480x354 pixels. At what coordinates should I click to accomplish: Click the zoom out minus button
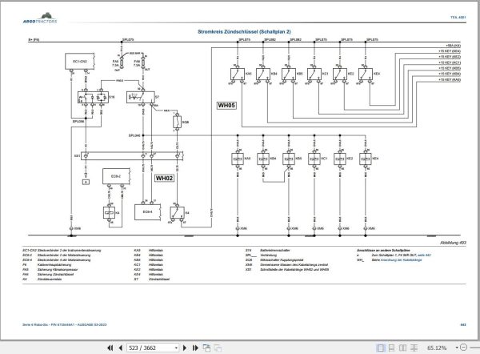point(463,348)
